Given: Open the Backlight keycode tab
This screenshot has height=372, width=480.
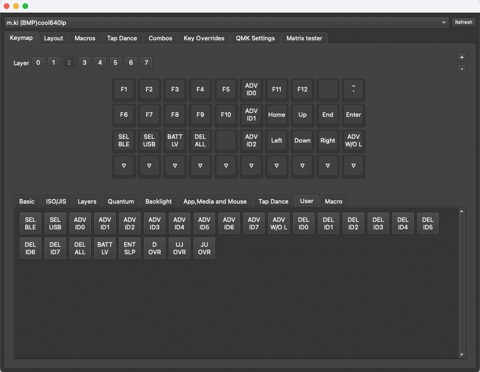Looking at the screenshot, I should 158,201.
